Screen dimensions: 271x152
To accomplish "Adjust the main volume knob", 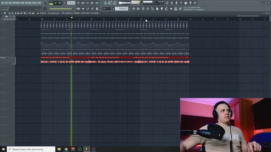I will [x=45, y=3].
